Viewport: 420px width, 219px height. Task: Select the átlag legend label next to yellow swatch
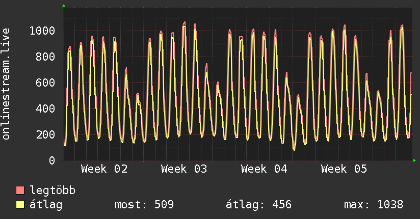tap(46, 205)
